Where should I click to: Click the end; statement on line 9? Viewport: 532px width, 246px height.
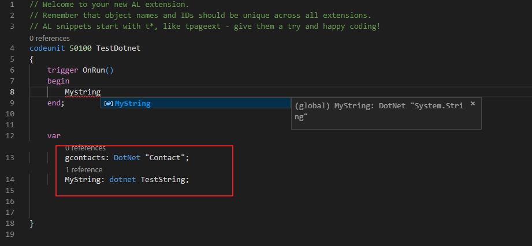(x=56, y=103)
